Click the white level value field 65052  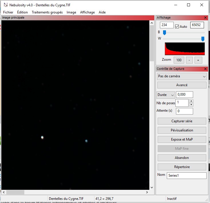click(197, 25)
